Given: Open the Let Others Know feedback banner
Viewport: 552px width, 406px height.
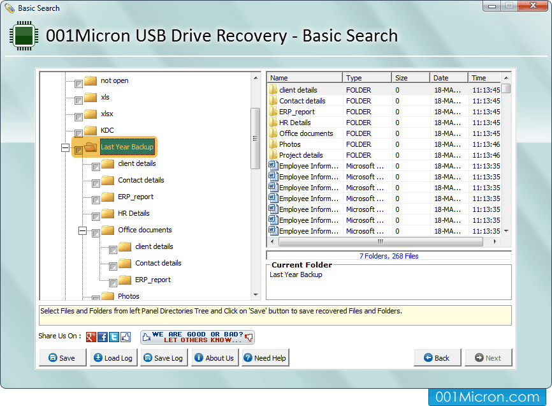Looking at the screenshot, I should point(198,336).
